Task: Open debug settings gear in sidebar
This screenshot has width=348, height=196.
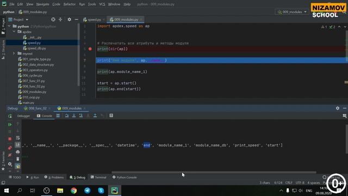Action: point(10,164)
